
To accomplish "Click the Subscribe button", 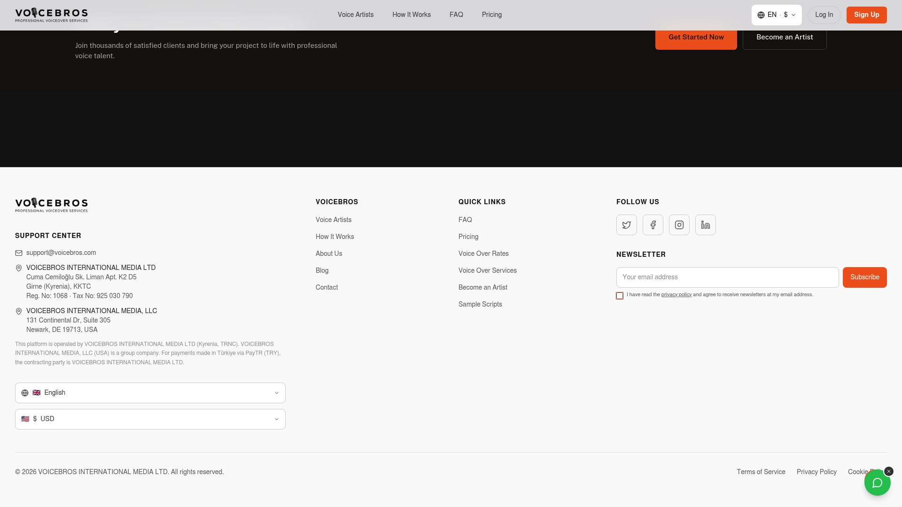I will coord(865,277).
